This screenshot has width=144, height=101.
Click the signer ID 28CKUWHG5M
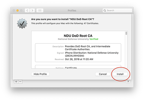pos(74,56)
